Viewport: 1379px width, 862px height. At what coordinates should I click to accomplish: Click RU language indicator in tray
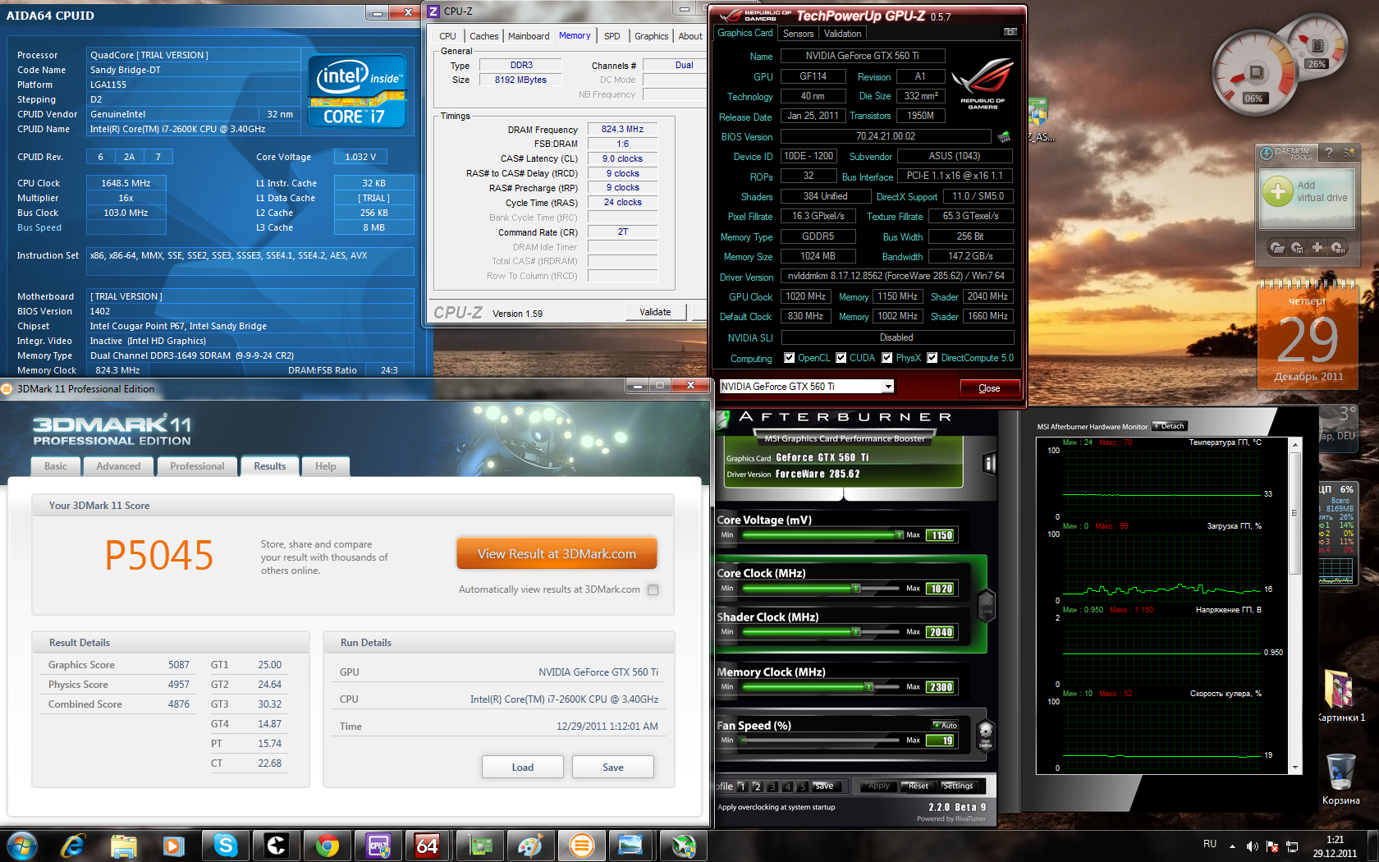point(1210,844)
